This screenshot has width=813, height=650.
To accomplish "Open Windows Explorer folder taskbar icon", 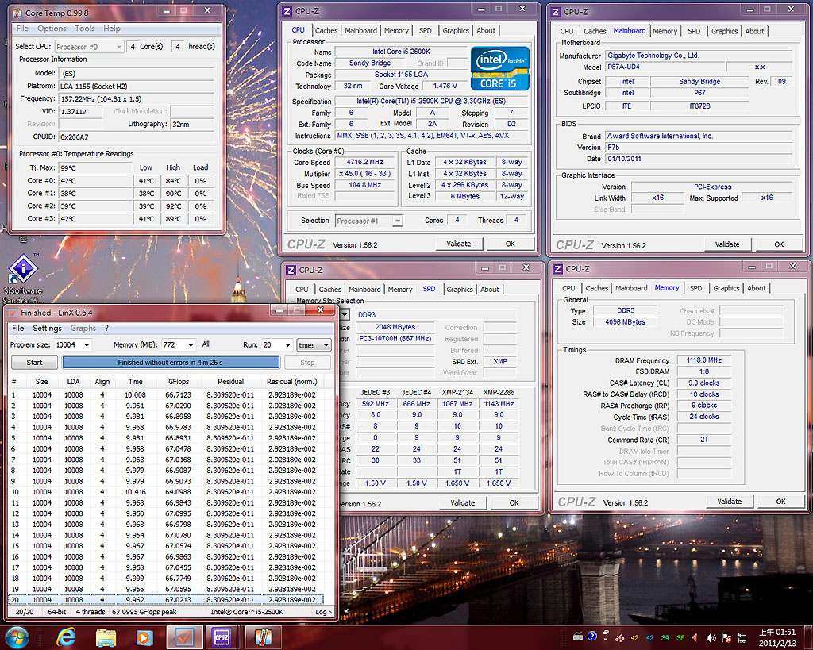I will [106, 637].
